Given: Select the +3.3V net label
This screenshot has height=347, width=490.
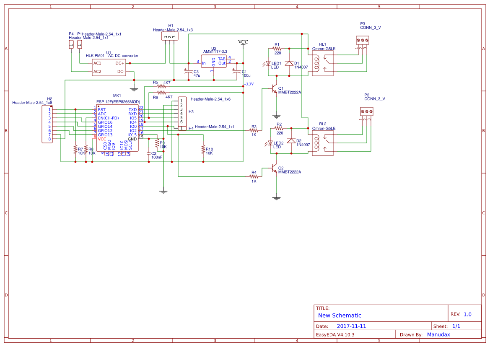Looking at the screenshot, I should click(249, 84).
